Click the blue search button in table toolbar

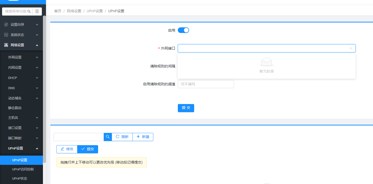click(x=108, y=137)
